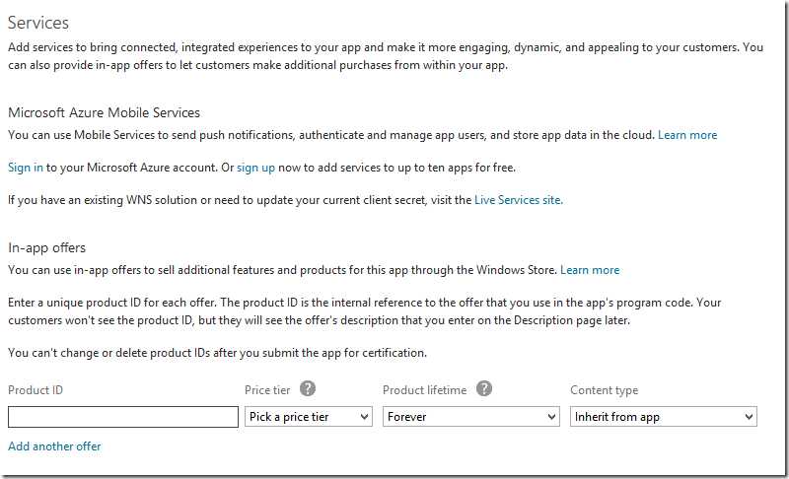Click the 'Microsoft Azure Mobile Services' heading
The image size is (789, 479).
point(104,112)
